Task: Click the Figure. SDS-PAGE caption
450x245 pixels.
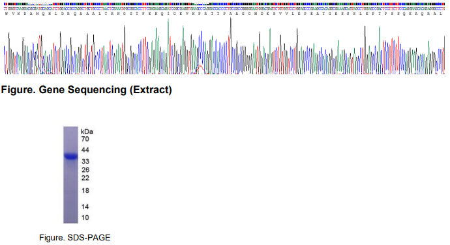Action: click(x=75, y=238)
